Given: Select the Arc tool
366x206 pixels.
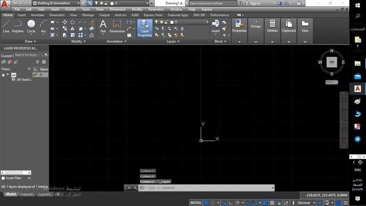Looking at the screenshot, I should coord(43,26).
